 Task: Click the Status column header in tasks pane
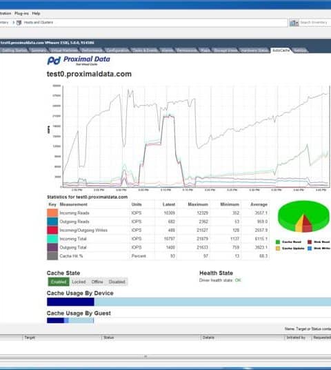pyautogui.click(x=109, y=338)
